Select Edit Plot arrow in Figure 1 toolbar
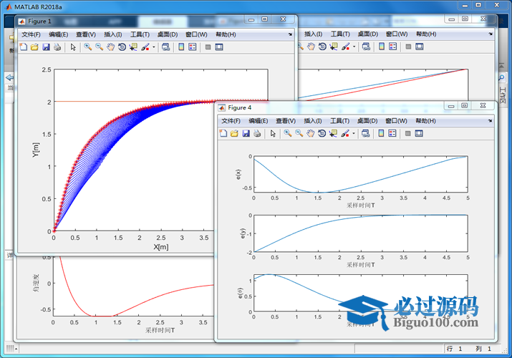The width and height of the screenshot is (512, 358). (73, 47)
